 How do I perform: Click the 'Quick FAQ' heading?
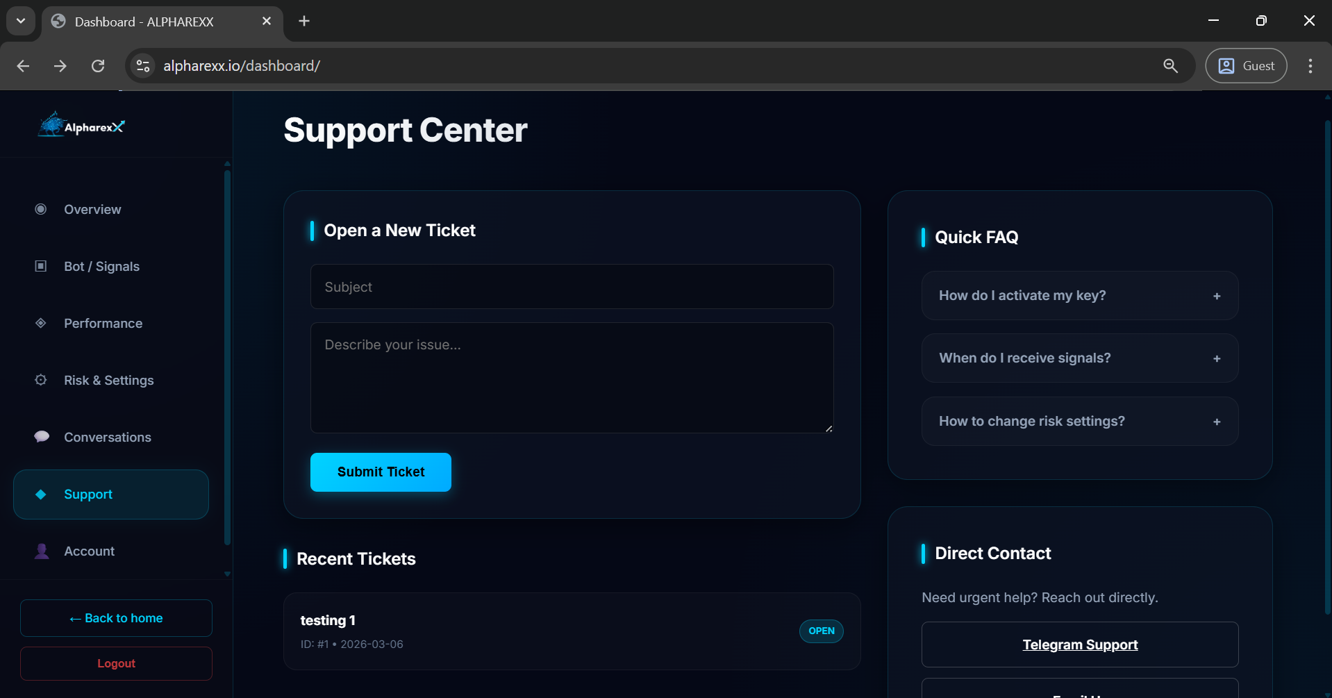[976, 238]
